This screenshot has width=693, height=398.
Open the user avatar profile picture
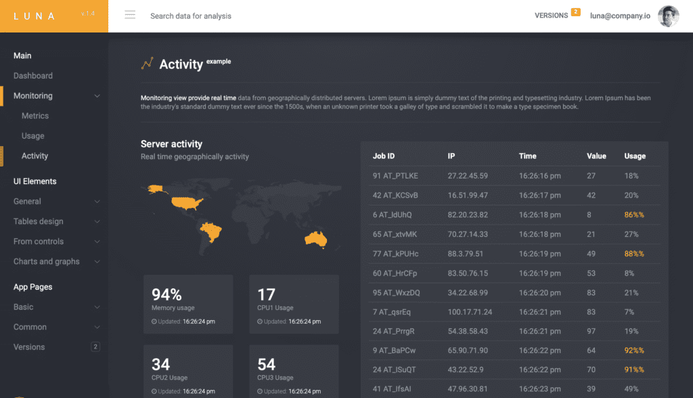point(668,16)
